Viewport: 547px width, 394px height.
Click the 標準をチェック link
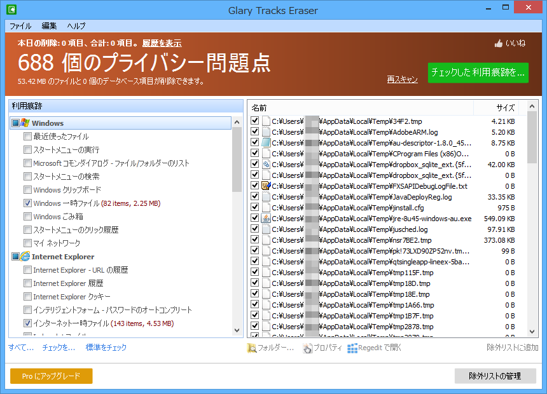(106, 347)
